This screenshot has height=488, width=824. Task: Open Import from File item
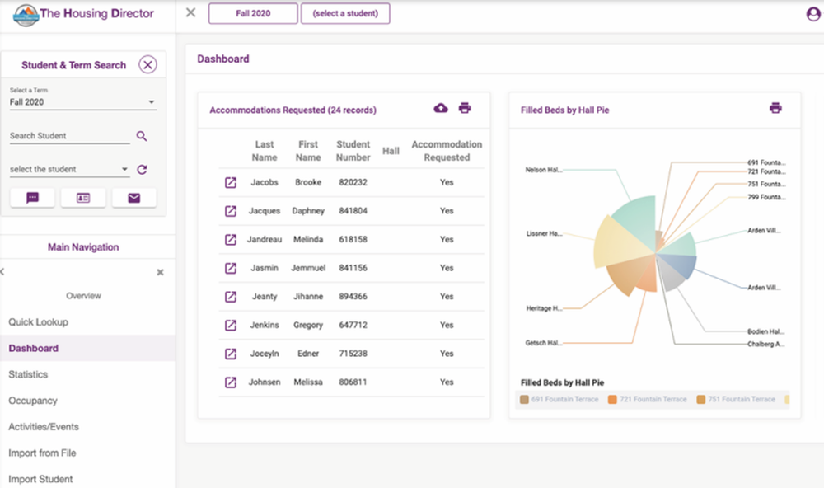tap(42, 453)
